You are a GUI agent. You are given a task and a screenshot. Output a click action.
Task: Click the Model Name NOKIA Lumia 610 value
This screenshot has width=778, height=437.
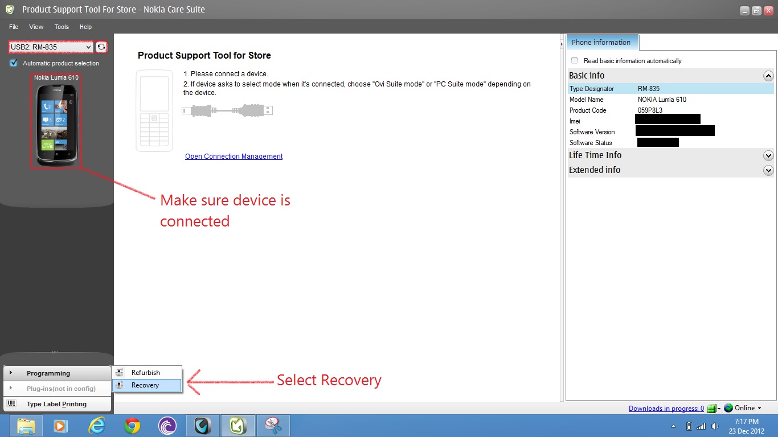coord(662,100)
